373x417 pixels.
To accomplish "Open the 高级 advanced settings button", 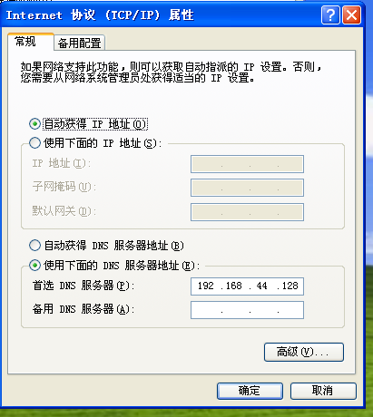I will click(x=304, y=352).
